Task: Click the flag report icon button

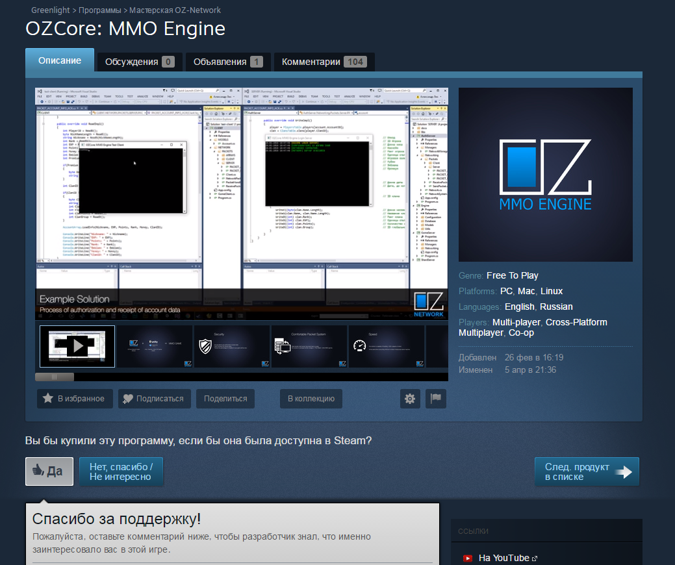Action: click(436, 399)
